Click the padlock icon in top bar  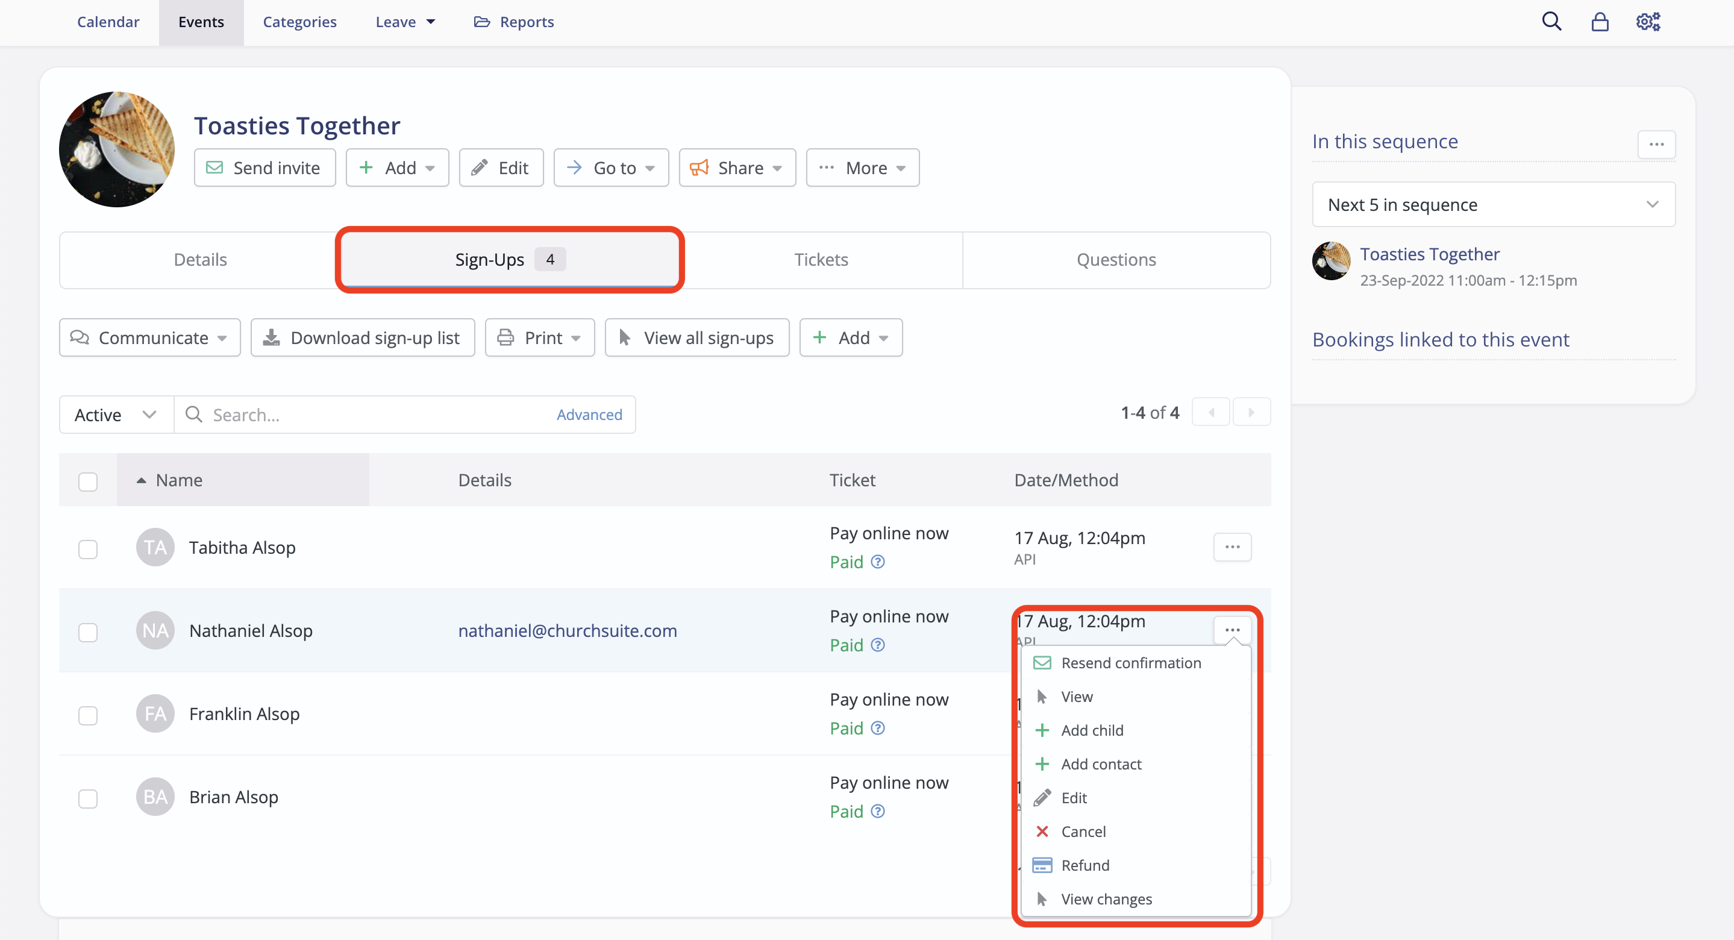[1600, 22]
